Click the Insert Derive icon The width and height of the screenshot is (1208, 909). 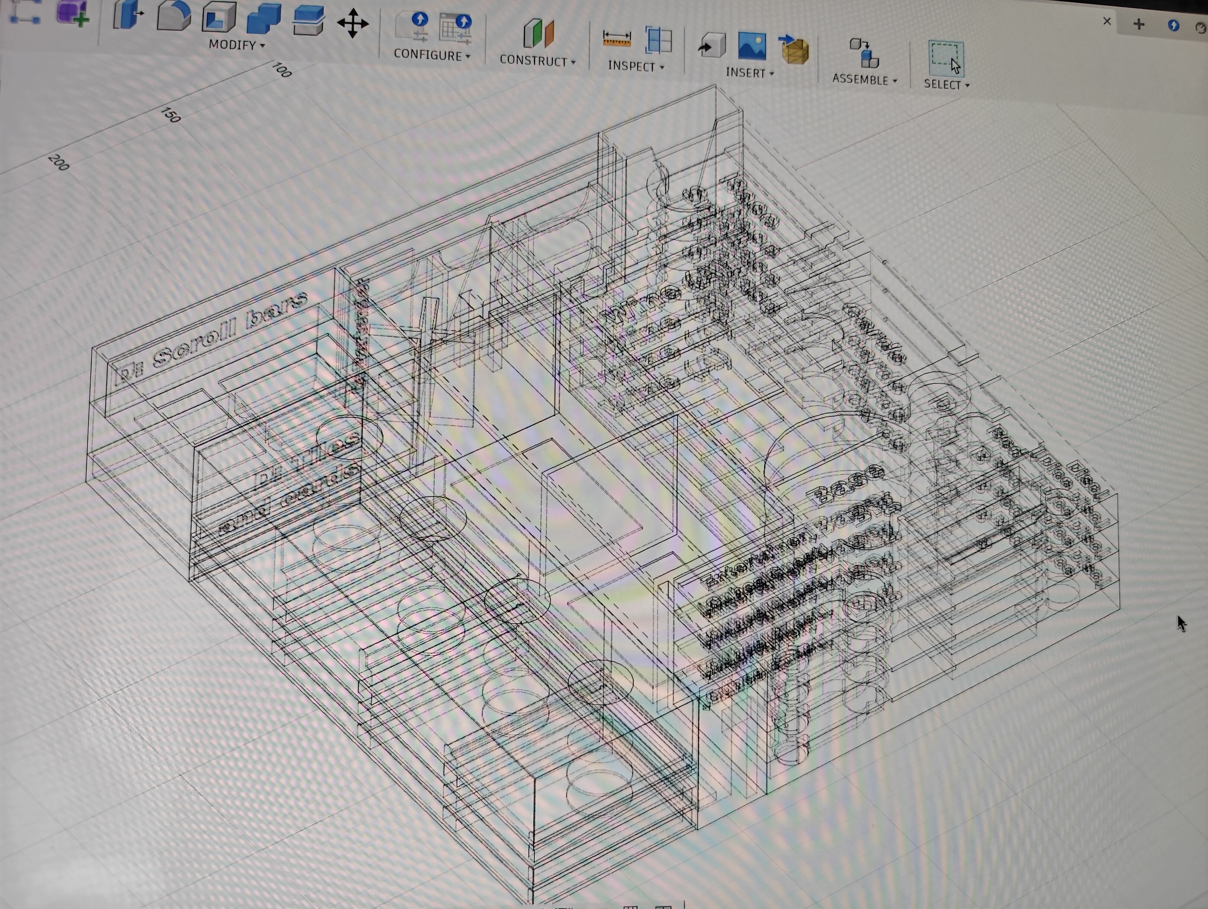tap(711, 45)
